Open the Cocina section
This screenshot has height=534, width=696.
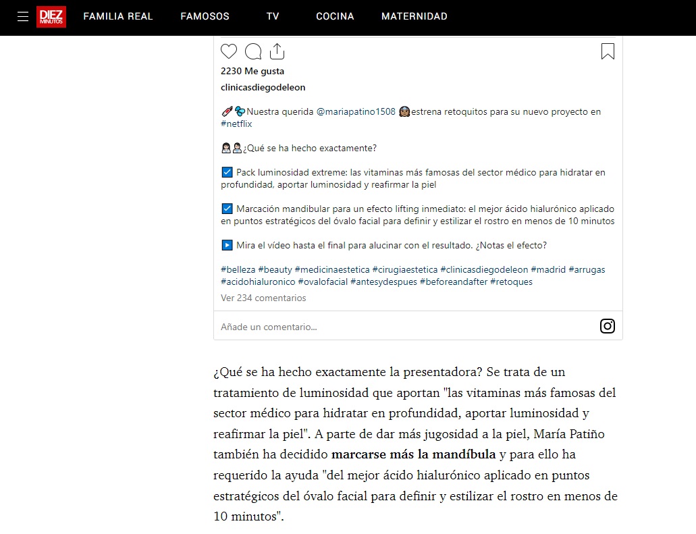pyautogui.click(x=335, y=16)
